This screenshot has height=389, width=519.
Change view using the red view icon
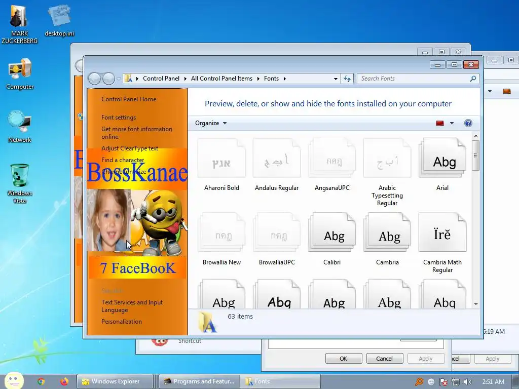(x=440, y=123)
